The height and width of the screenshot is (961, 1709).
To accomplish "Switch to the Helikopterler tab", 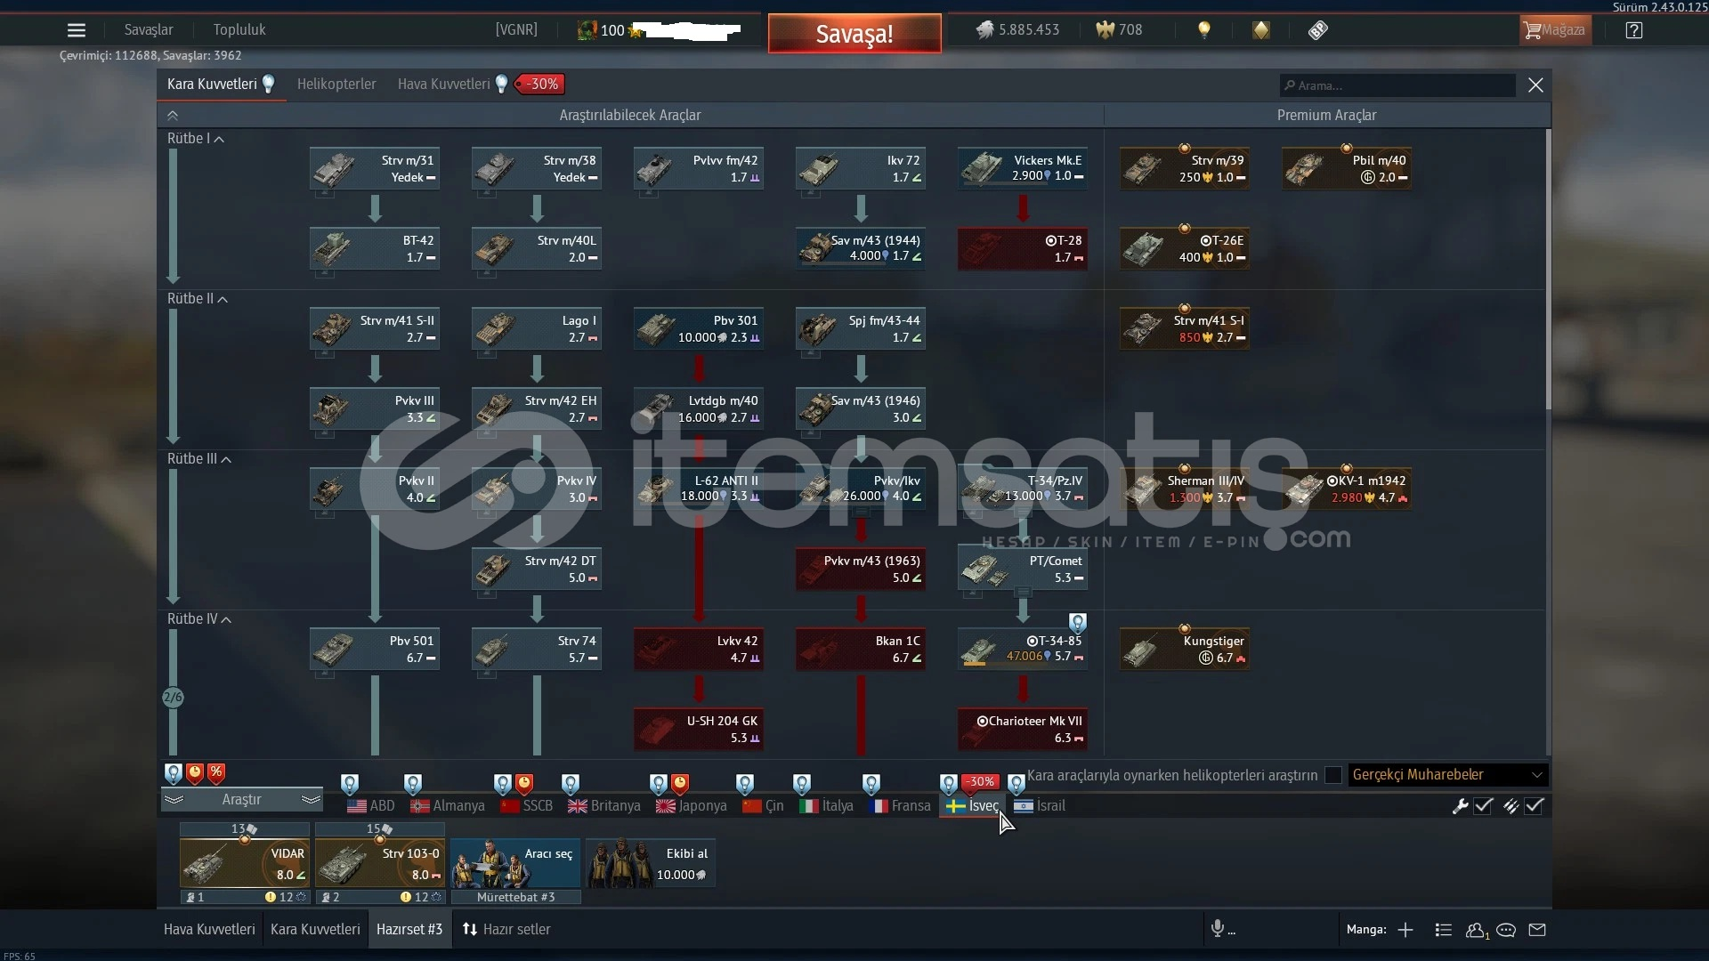I will click(336, 85).
